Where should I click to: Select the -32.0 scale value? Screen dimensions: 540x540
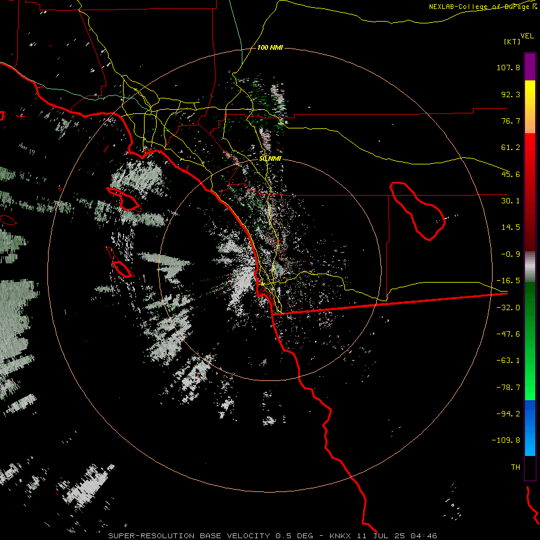point(508,308)
